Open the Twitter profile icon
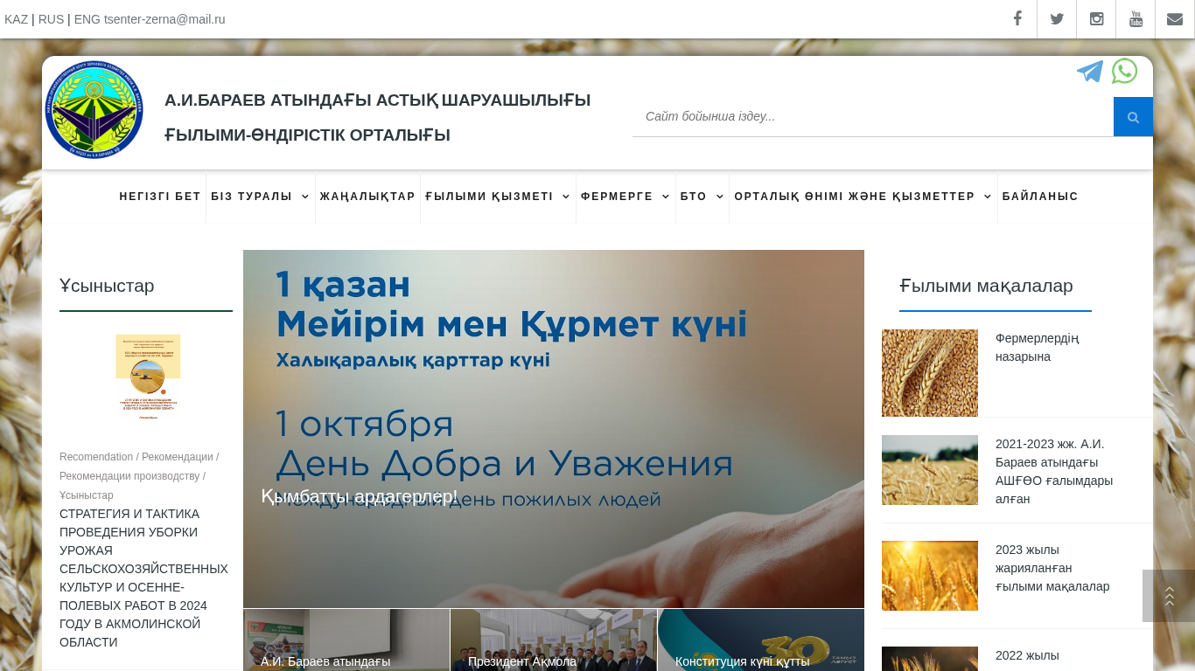This screenshot has height=671, width=1195. click(x=1057, y=19)
